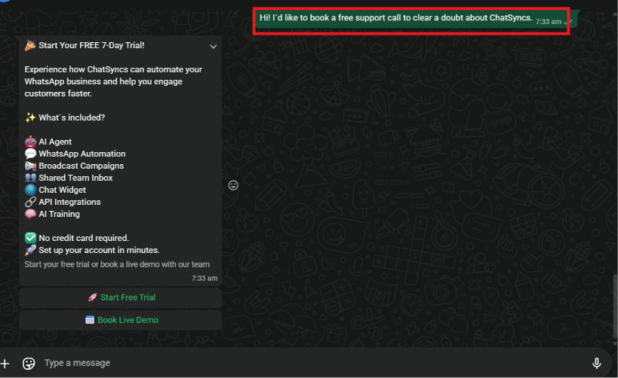Screen dimensions: 618x378
Task: Click 'Set up your account in minutes.'
Action: pyautogui.click(x=92, y=250)
